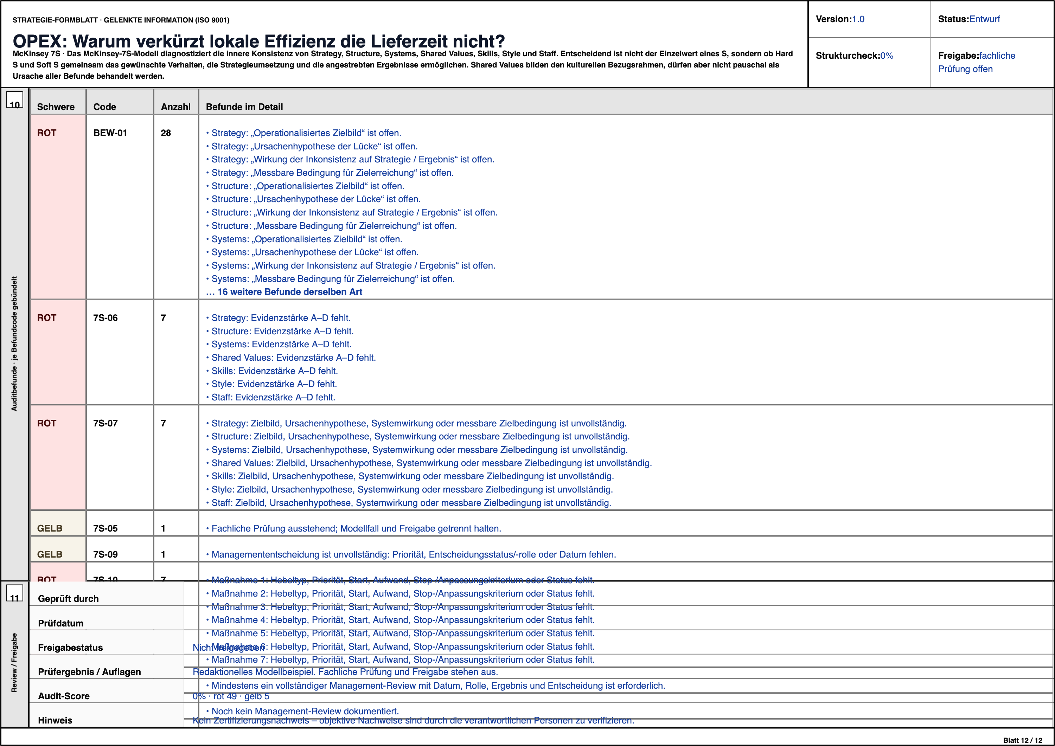Click the section number 10 box
This screenshot has height=746, width=1055.
pos(15,100)
